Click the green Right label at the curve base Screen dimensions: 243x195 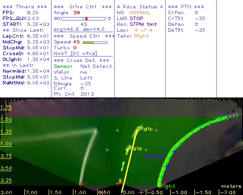(x=168, y=186)
